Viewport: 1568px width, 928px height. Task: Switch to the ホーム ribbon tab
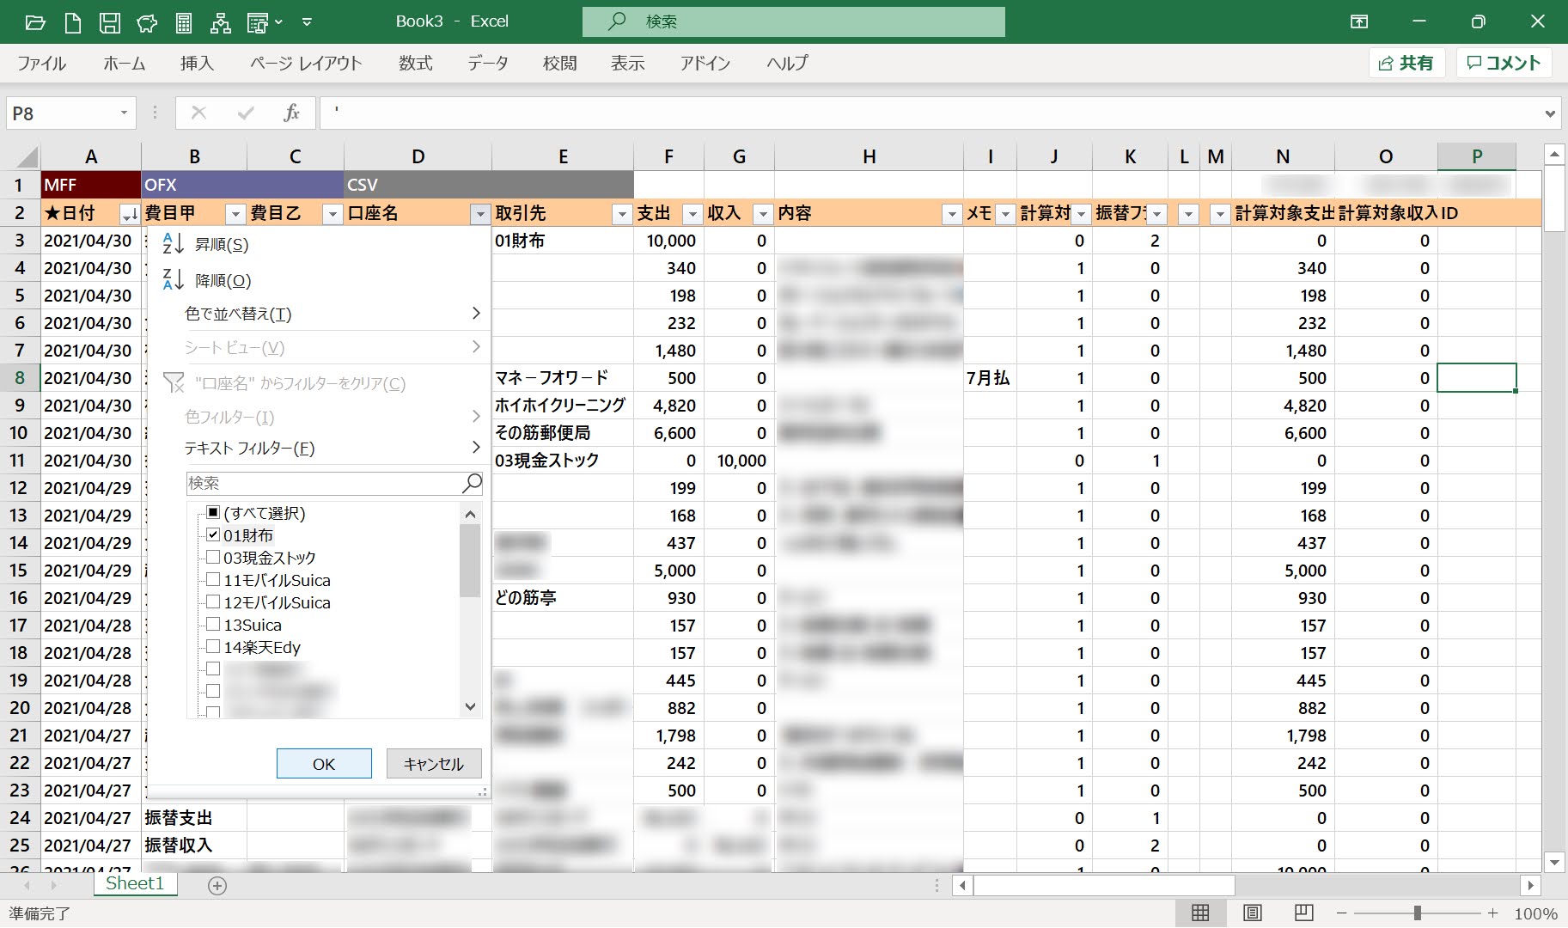click(125, 63)
